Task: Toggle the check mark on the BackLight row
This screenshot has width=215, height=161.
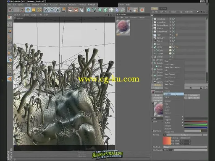Action: pos(173,38)
